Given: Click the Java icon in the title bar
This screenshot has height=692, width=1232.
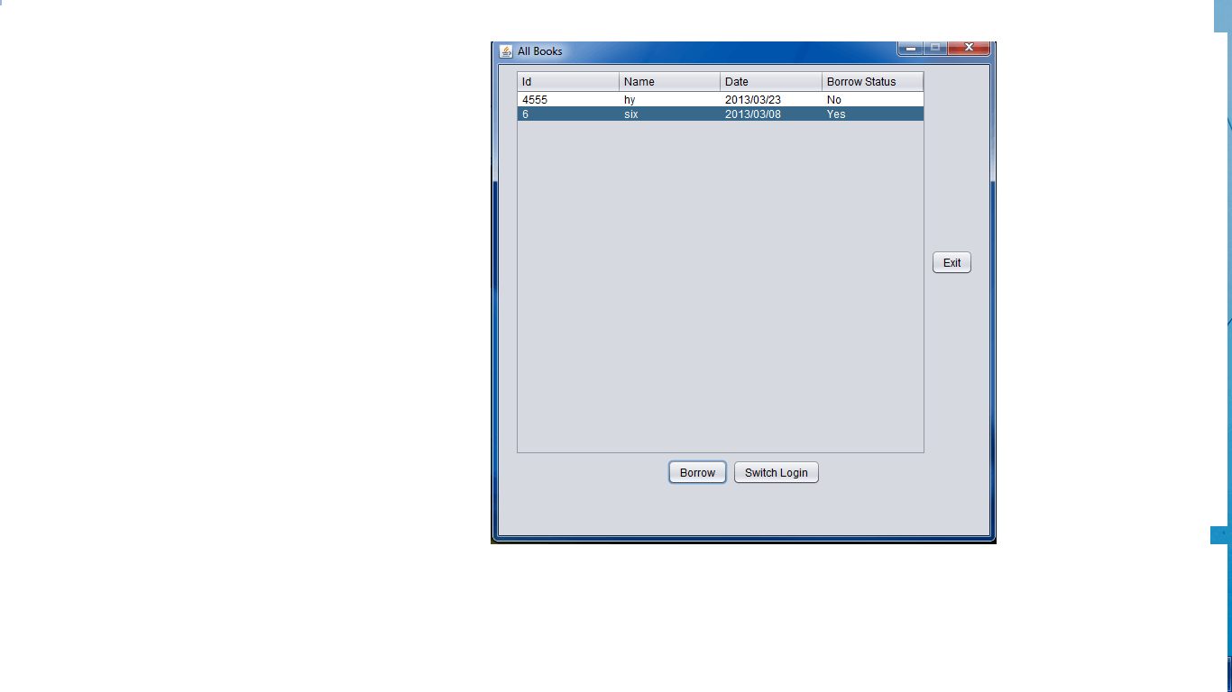Looking at the screenshot, I should pyautogui.click(x=506, y=51).
